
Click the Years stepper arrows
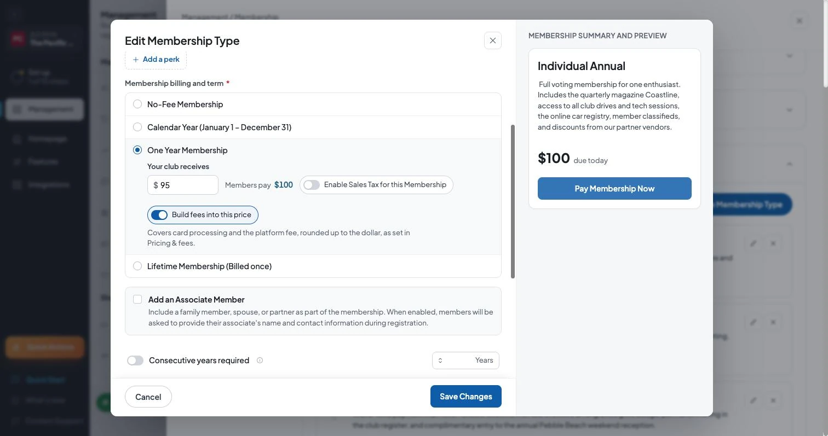tap(440, 361)
